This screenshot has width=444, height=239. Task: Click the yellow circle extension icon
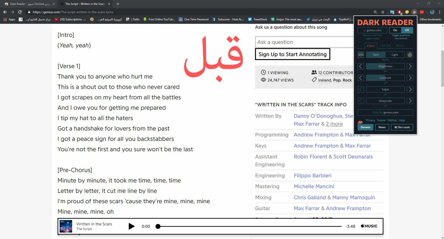407,12
